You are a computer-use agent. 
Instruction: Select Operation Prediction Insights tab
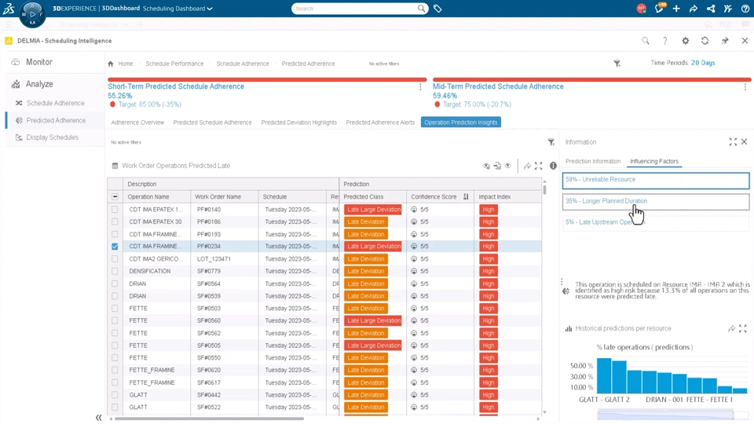(461, 122)
